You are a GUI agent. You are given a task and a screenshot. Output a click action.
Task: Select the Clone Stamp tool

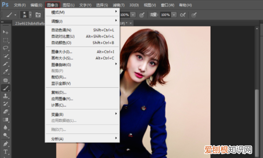[x=6, y=96]
